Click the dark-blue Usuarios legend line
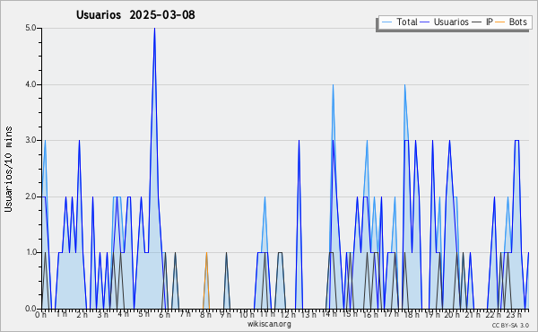 click(x=425, y=22)
